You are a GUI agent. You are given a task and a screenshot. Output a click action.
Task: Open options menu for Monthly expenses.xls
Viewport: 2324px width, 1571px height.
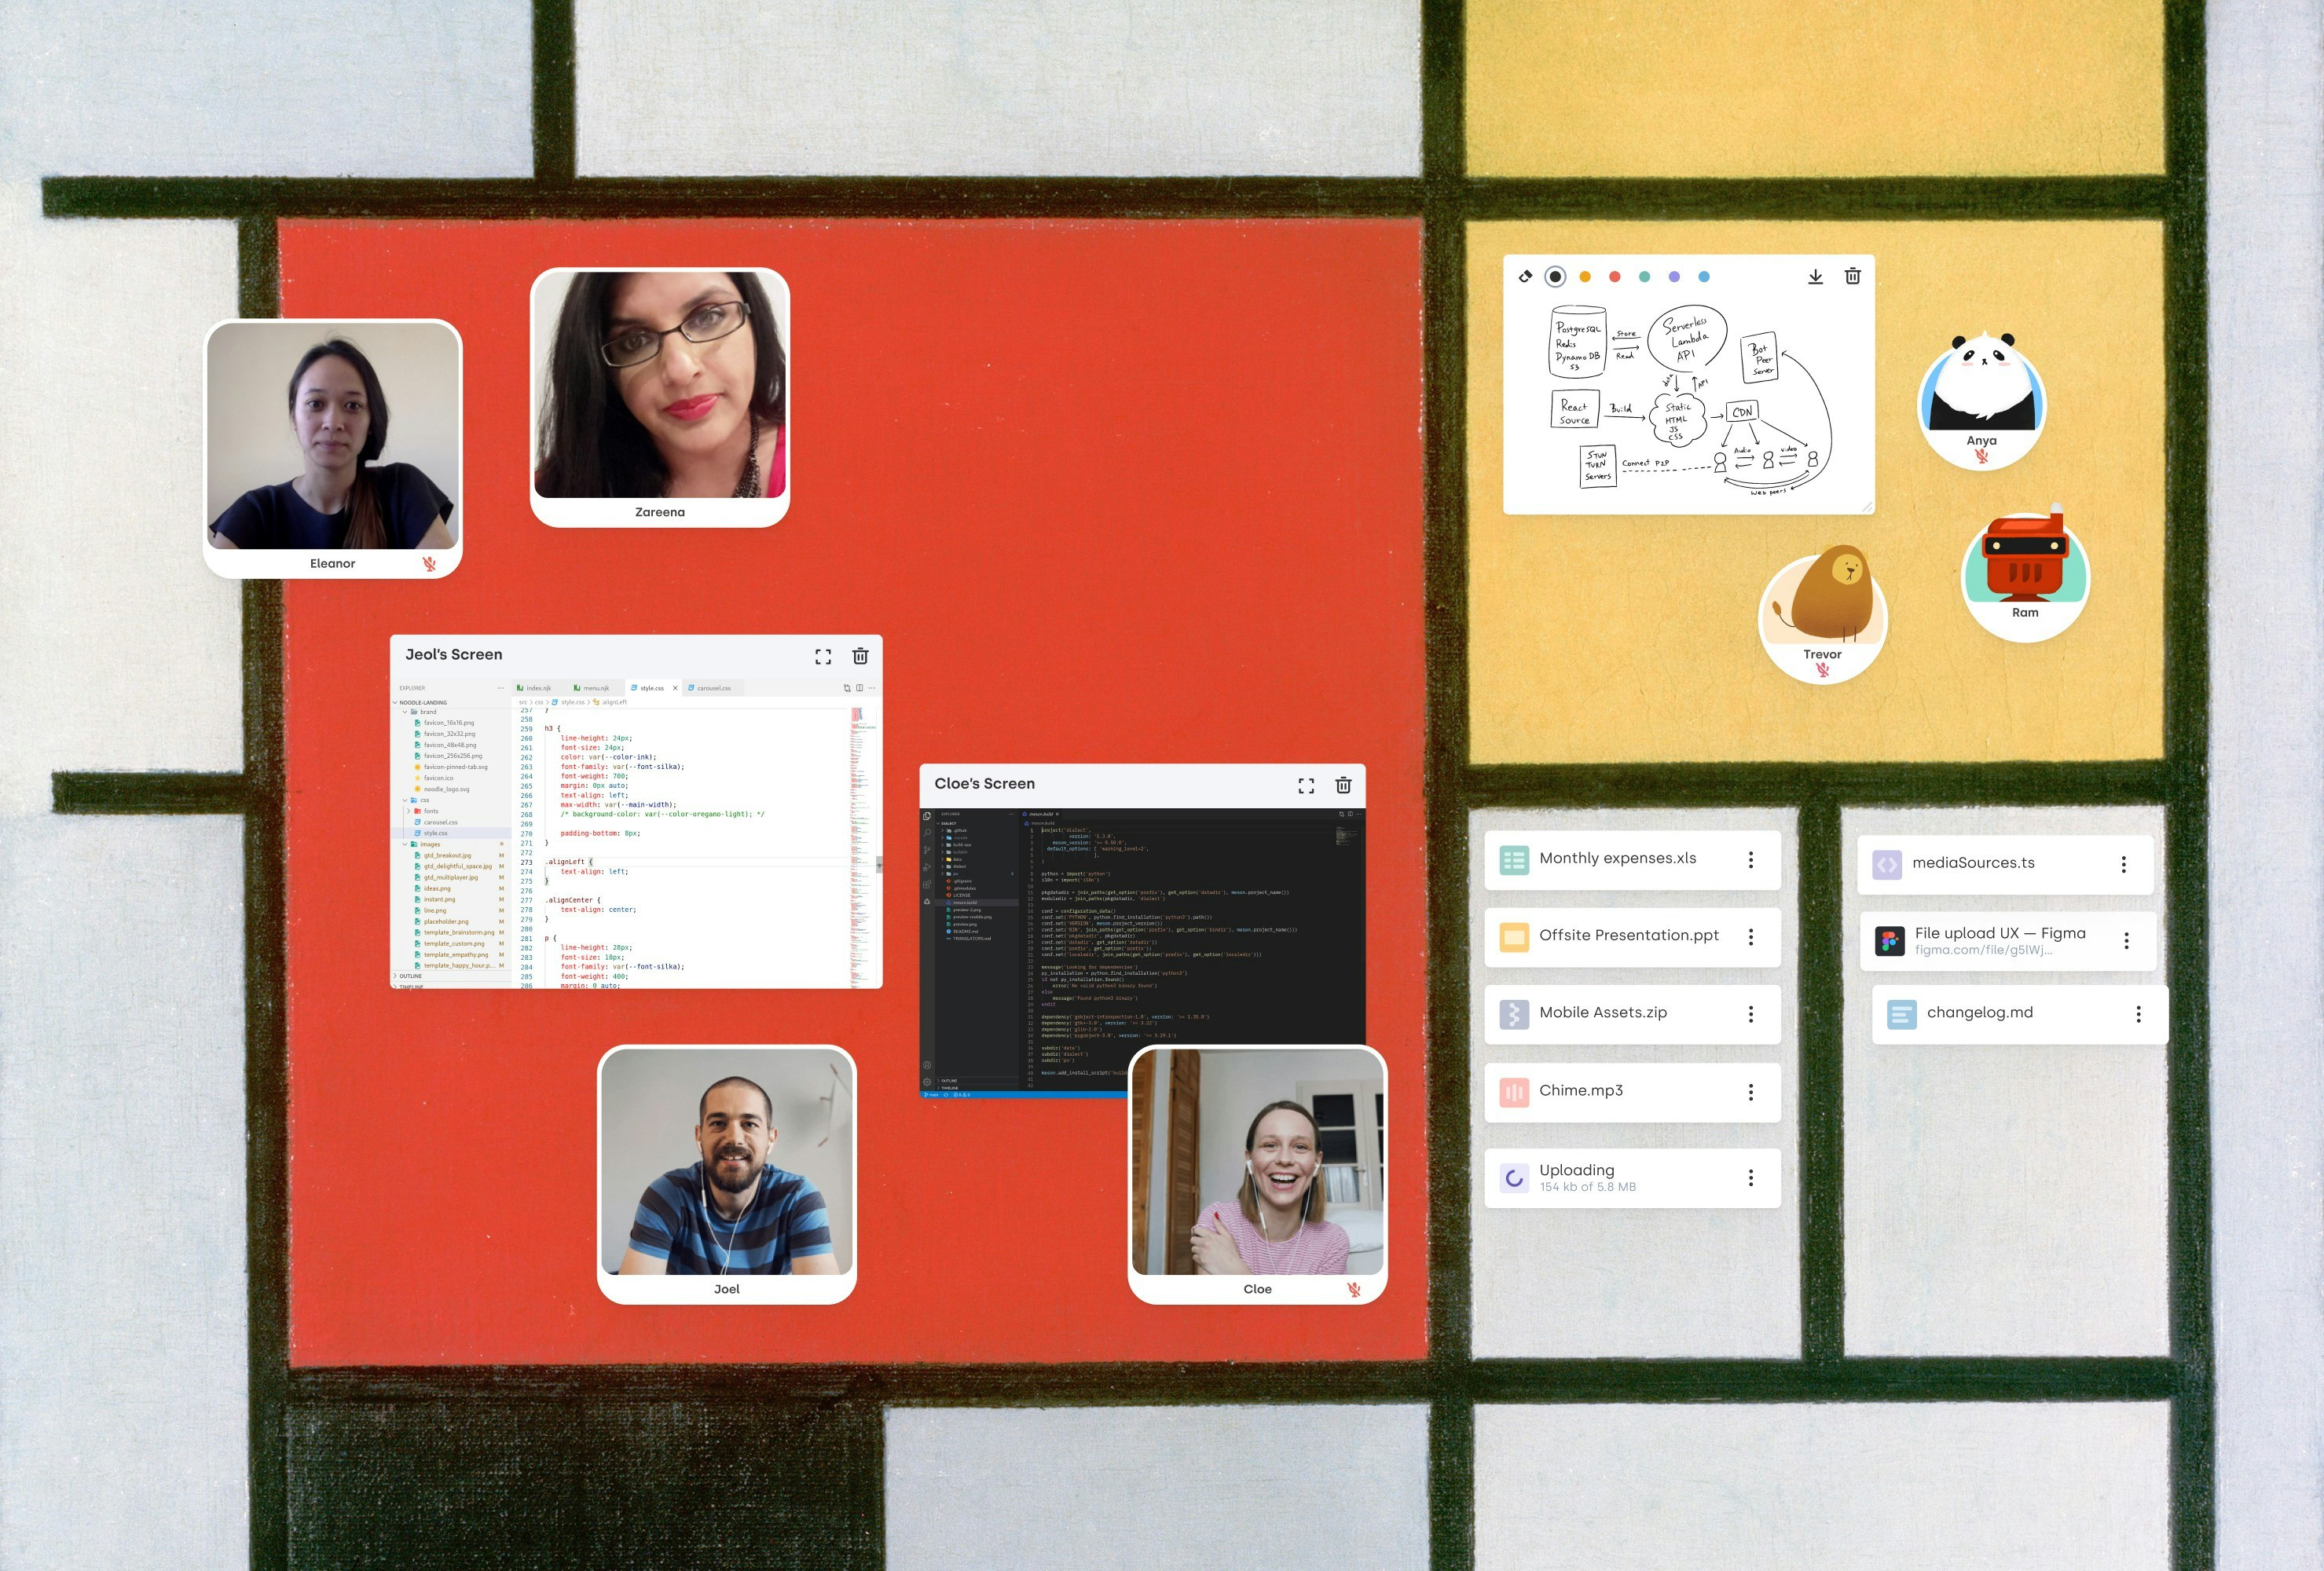[1751, 860]
